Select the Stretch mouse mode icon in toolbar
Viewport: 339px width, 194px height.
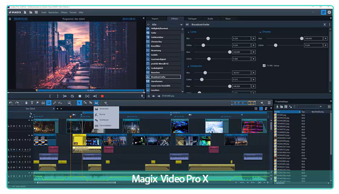pos(97,103)
